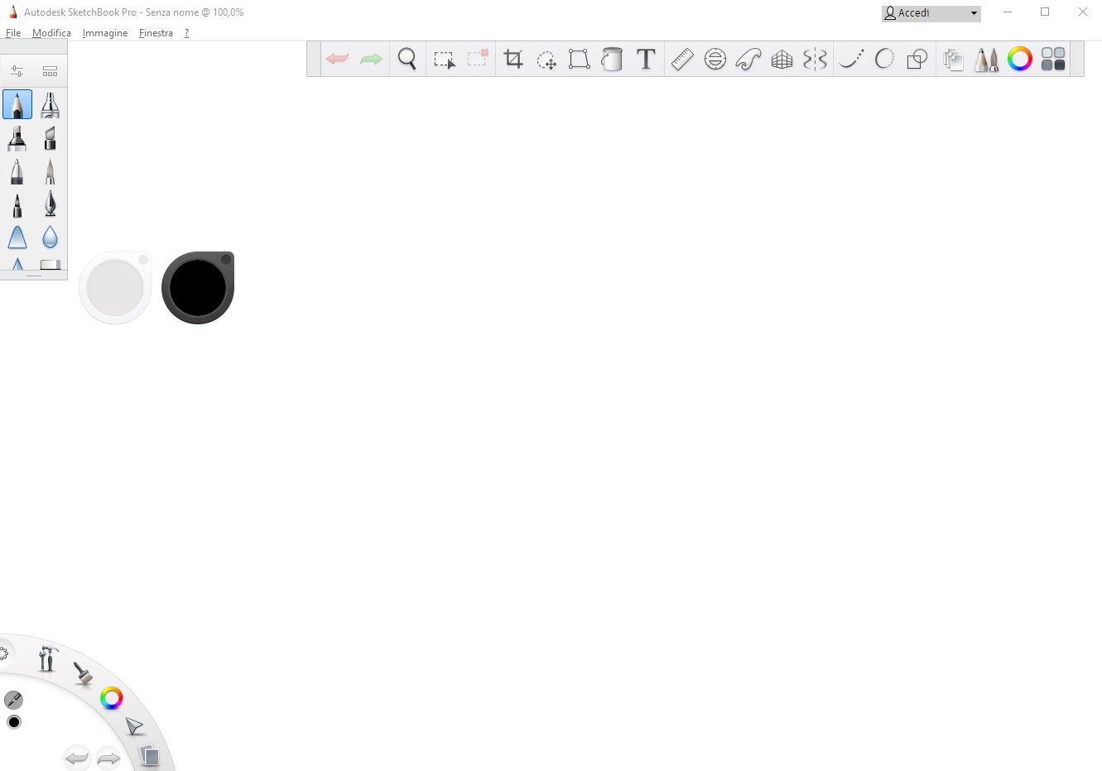This screenshot has width=1102, height=771.
Task: Toggle predictive stroke oval icon
Action: tap(884, 59)
